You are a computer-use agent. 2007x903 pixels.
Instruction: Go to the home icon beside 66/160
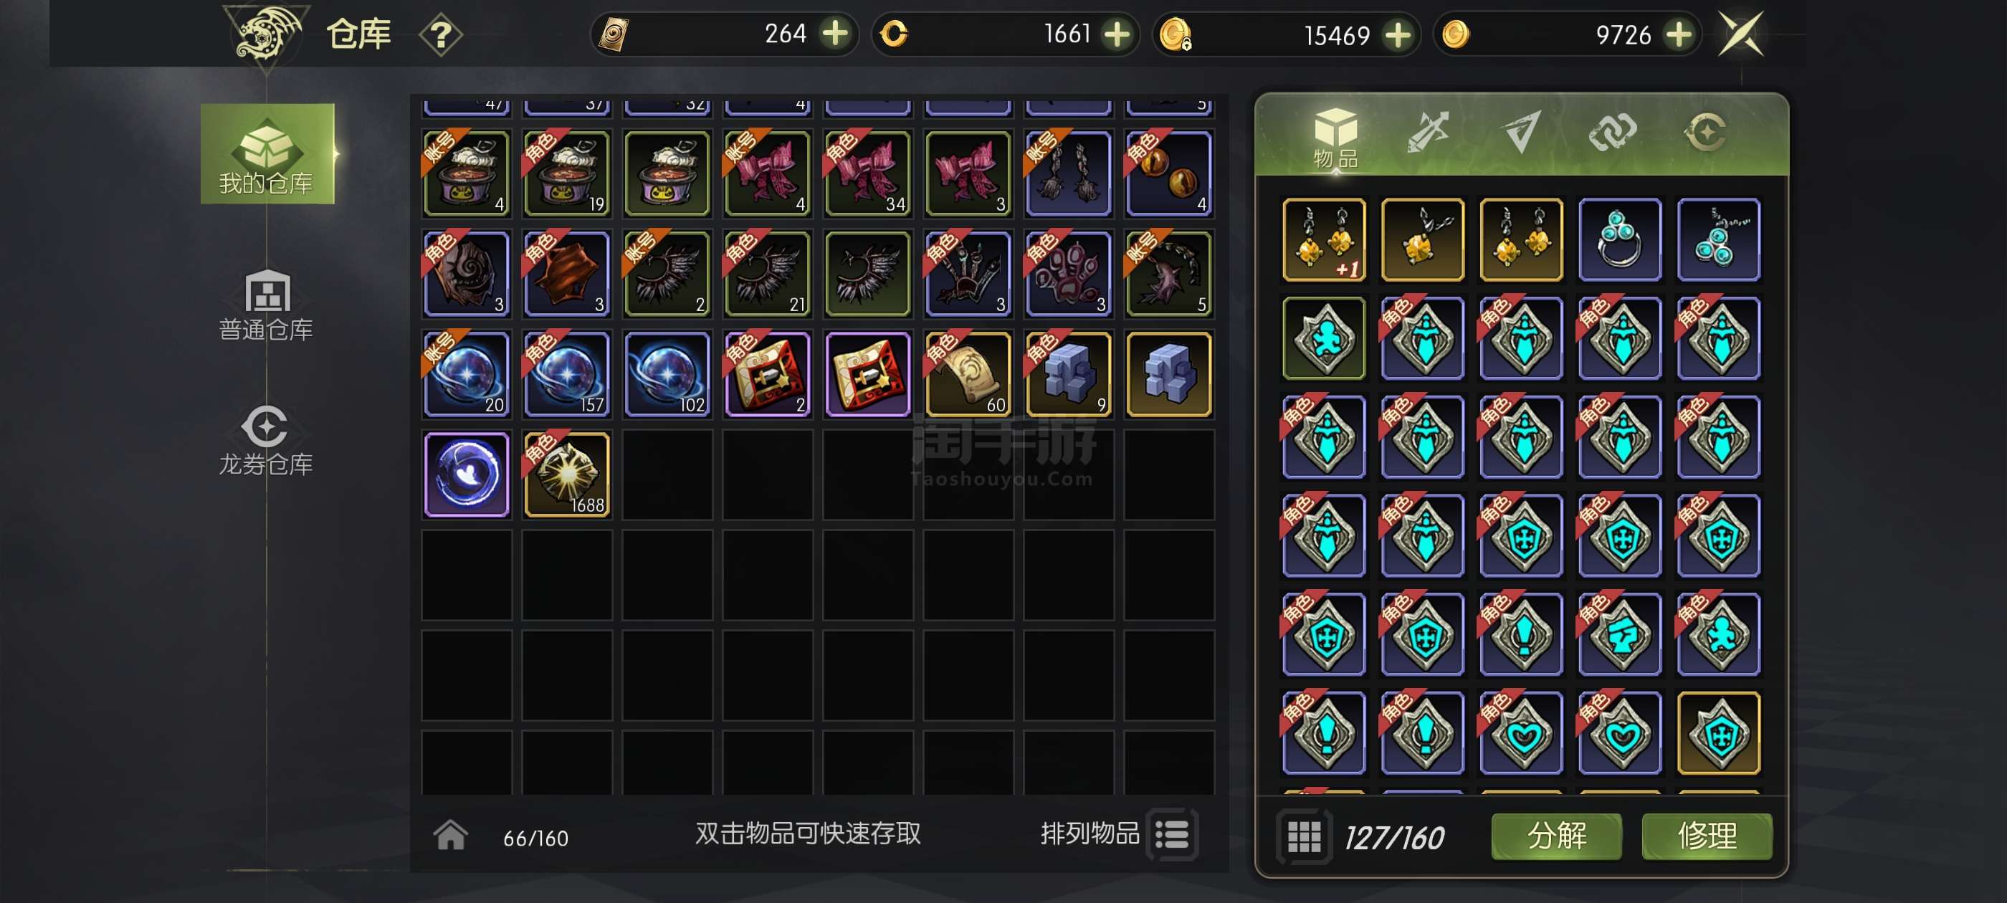(450, 835)
